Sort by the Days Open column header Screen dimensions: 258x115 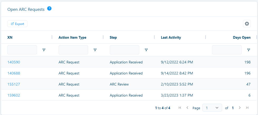(242, 37)
